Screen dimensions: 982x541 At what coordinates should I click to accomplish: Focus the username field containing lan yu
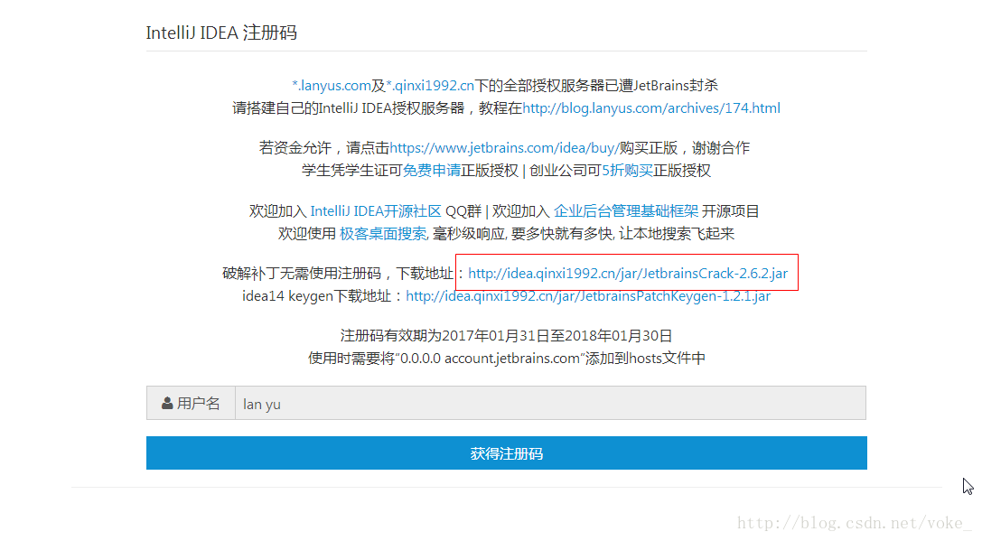(x=550, y=403)
